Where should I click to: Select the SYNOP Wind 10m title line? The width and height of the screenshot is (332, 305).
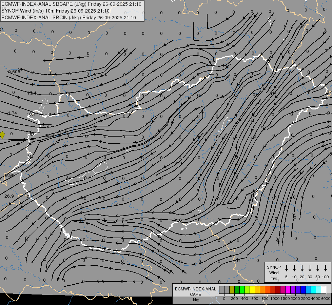(x=55, y=11)
